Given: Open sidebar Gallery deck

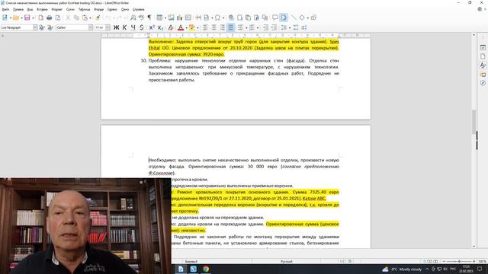Looking at the screenshot, I should 483,75.
